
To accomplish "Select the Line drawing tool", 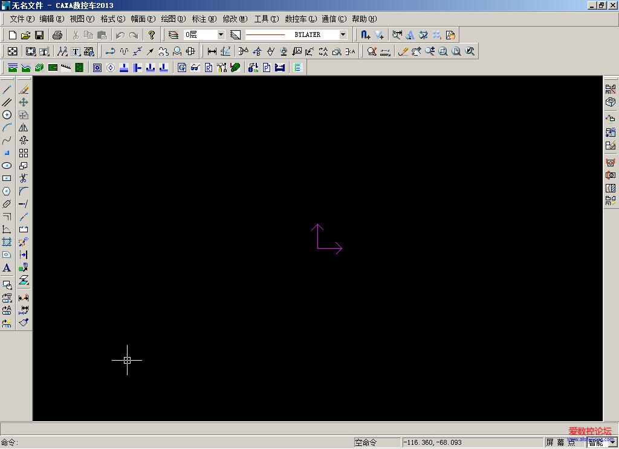I will coord(7,89).
